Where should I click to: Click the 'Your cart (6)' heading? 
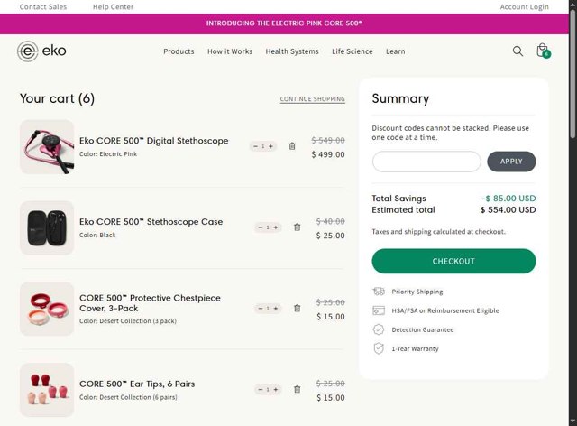pos(57,98)
